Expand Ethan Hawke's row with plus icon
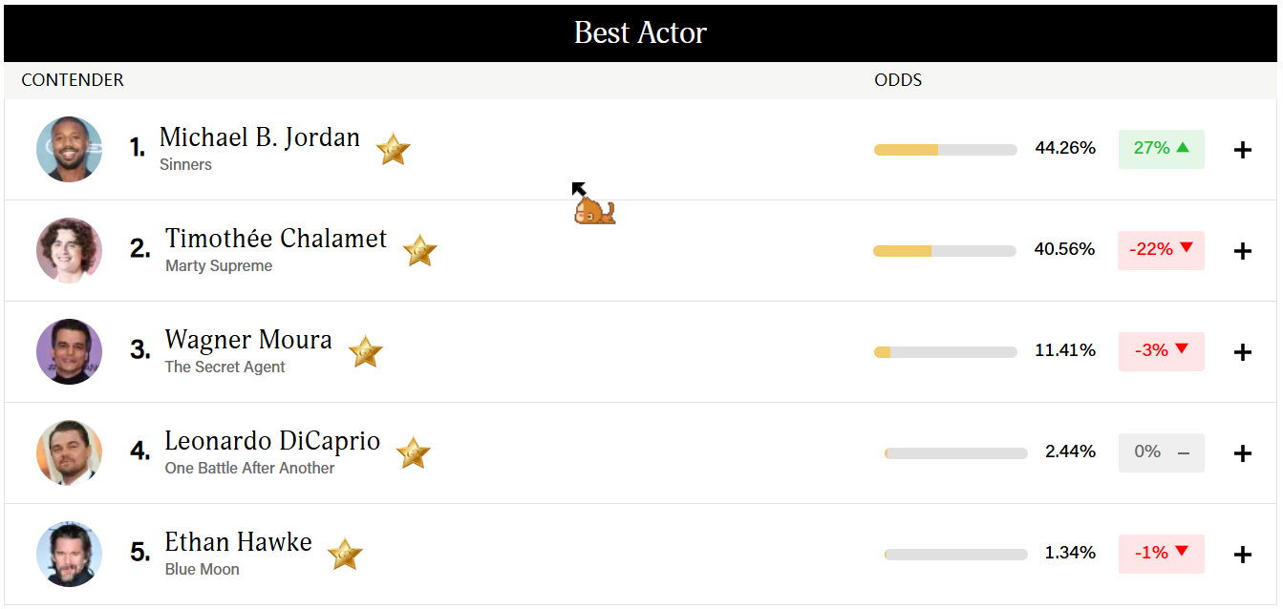The image size is (1283, 609). 1242,555
